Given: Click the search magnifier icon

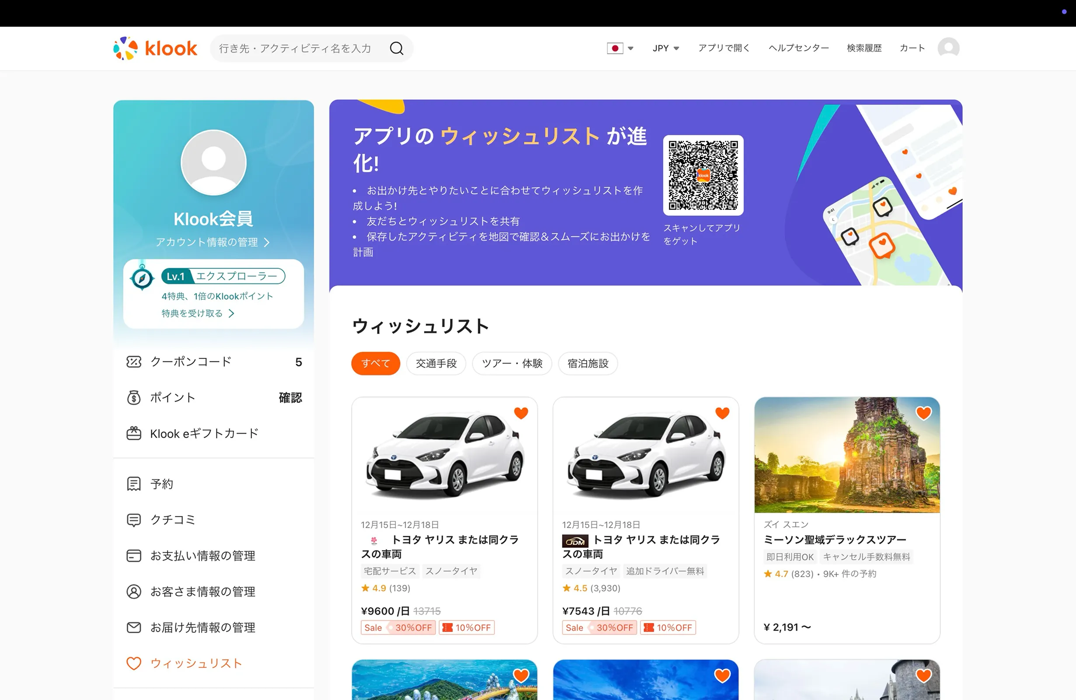Looking at the screenshot, I should click(396, 49).
